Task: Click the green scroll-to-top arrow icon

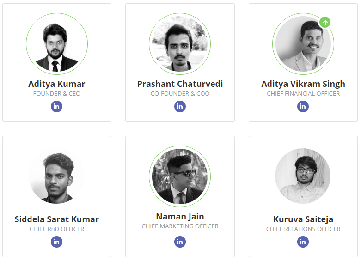Action: [325, 23]
